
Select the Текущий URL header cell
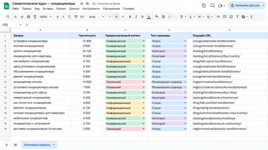pyautogui.click(x=229, y=35)
